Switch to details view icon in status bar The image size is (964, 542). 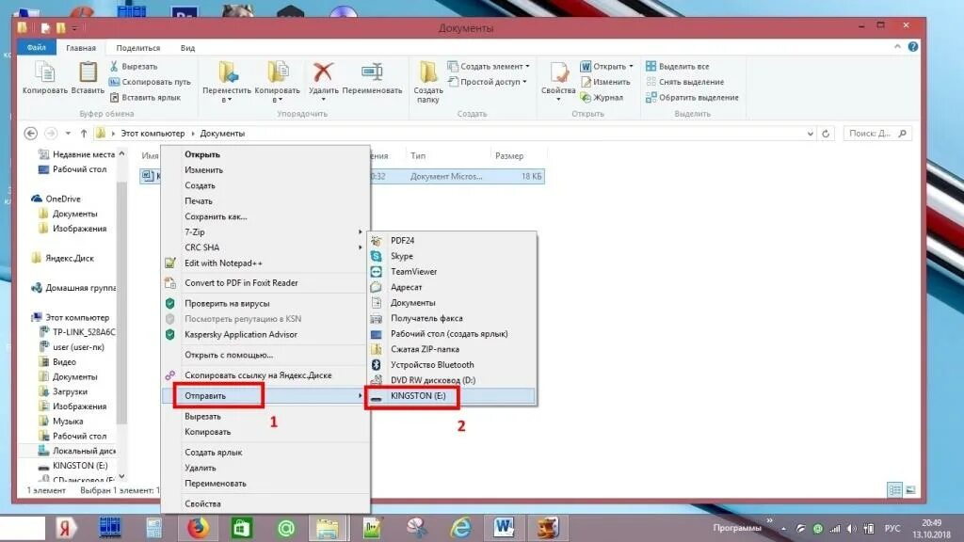894,489
